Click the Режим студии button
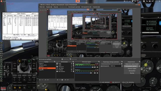The image size is (161, 91). coord(132,69)
